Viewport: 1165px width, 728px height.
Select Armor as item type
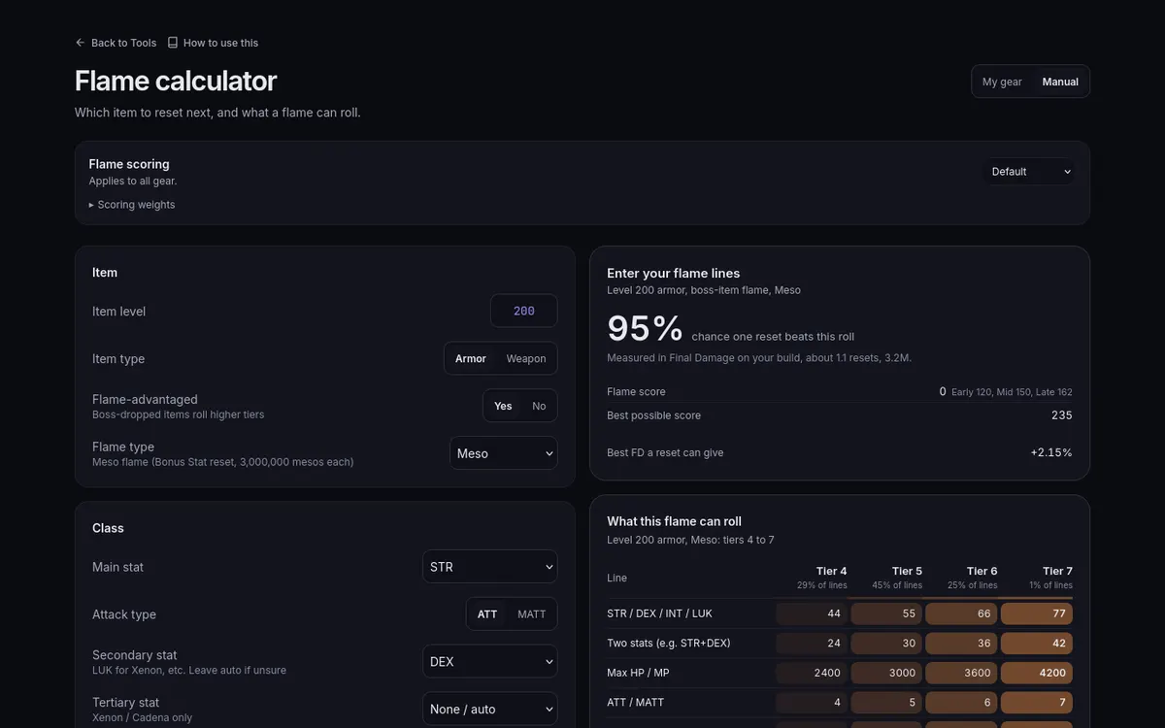click(471, 358)
